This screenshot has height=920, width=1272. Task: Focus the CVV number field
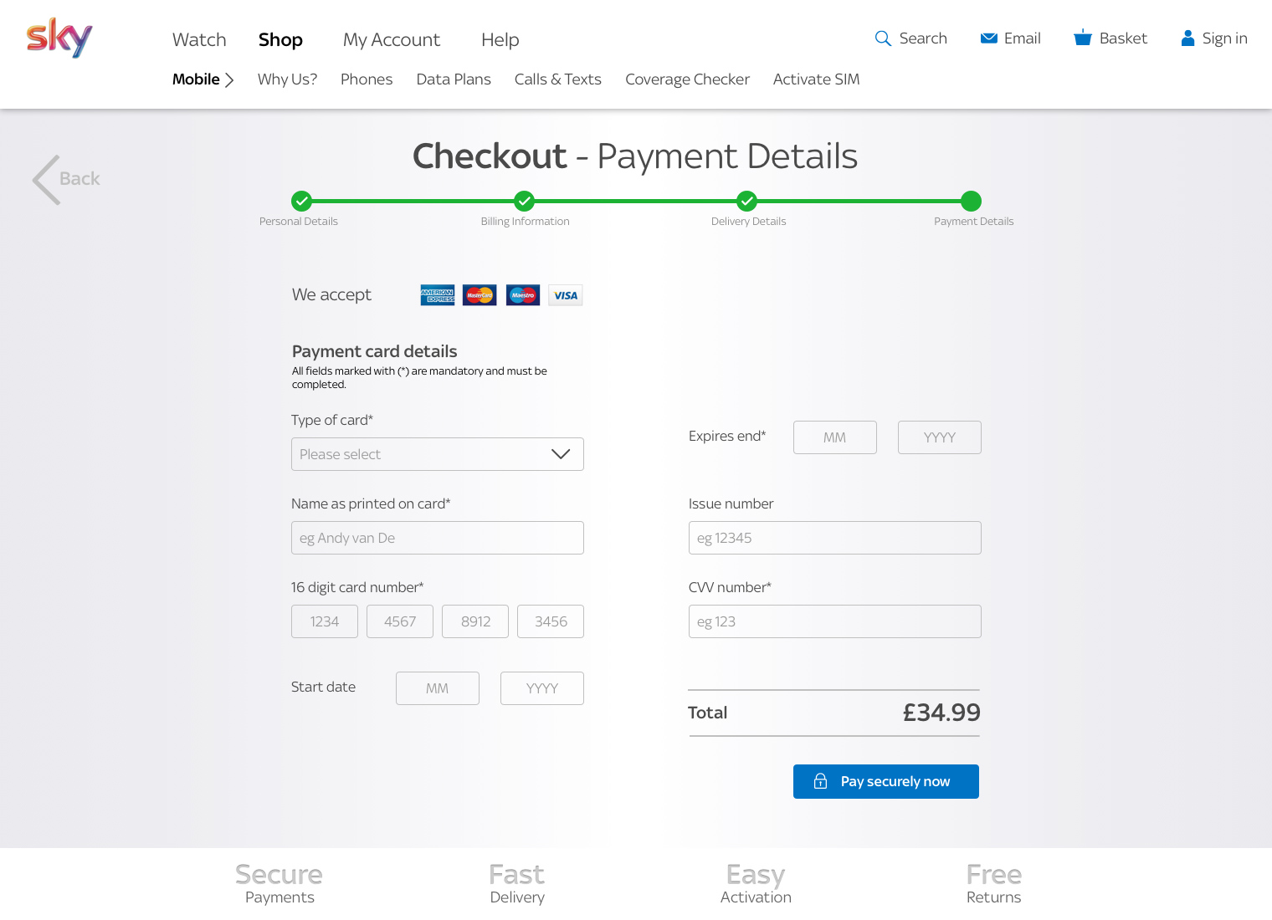[x=835, y=621]
